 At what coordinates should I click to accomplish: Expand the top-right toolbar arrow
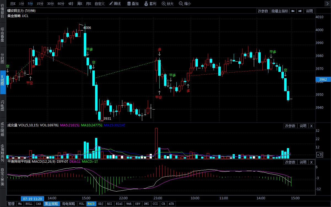coord(327,4)
